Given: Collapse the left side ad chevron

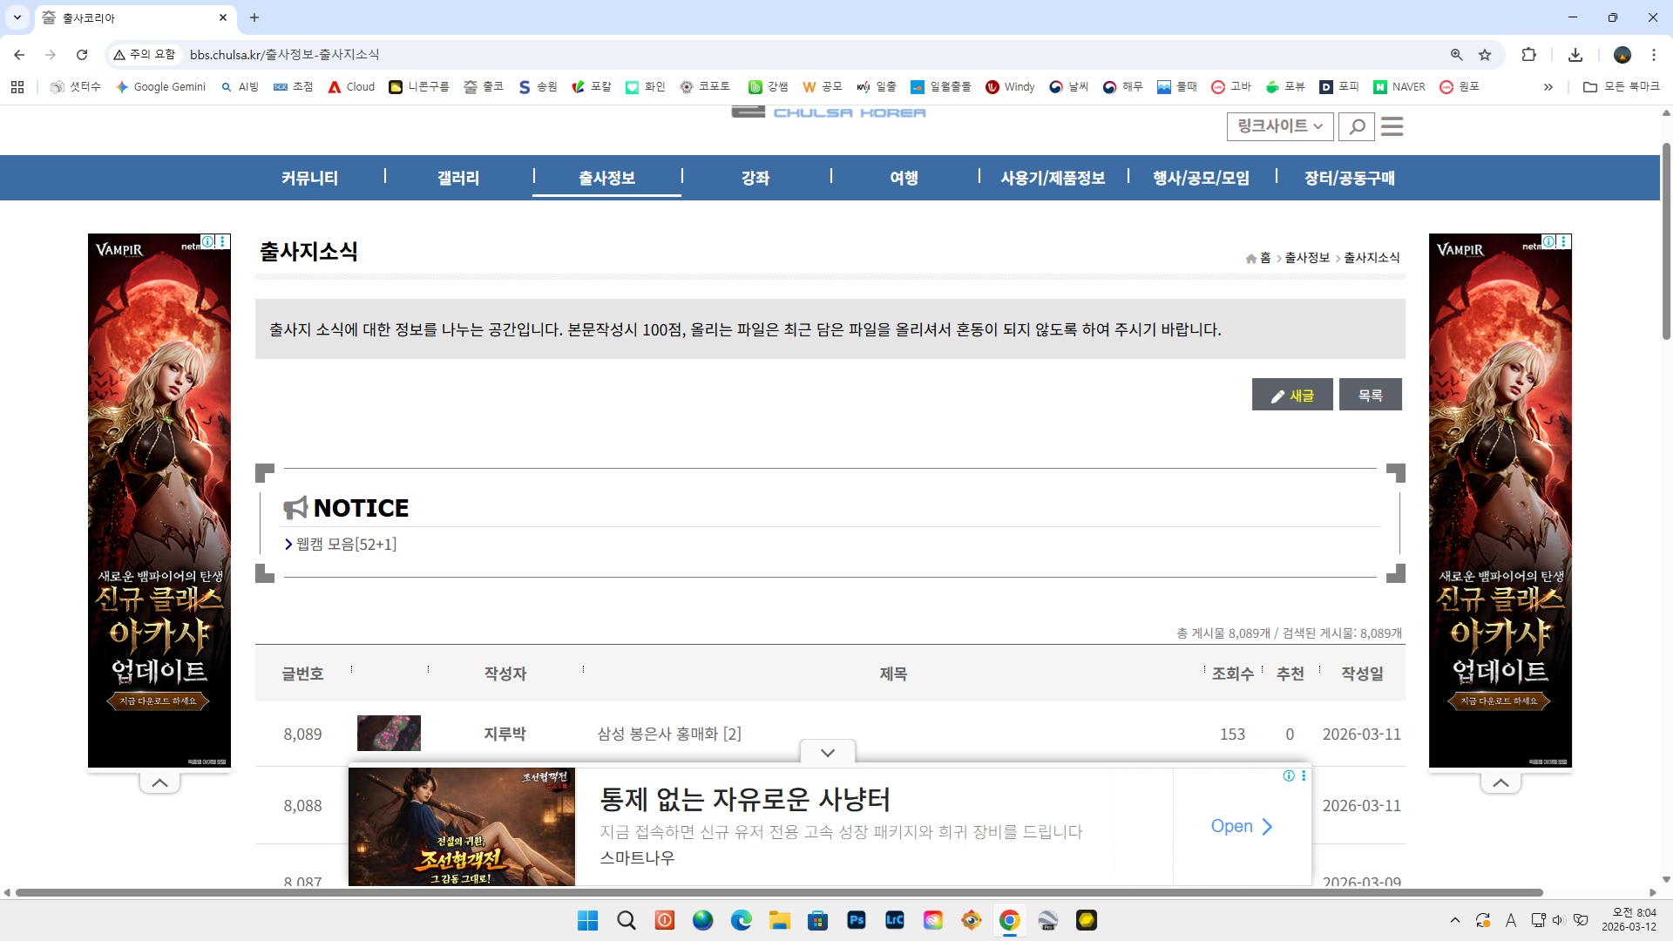Looking at the screenshot, I should [x=159, y=783].
